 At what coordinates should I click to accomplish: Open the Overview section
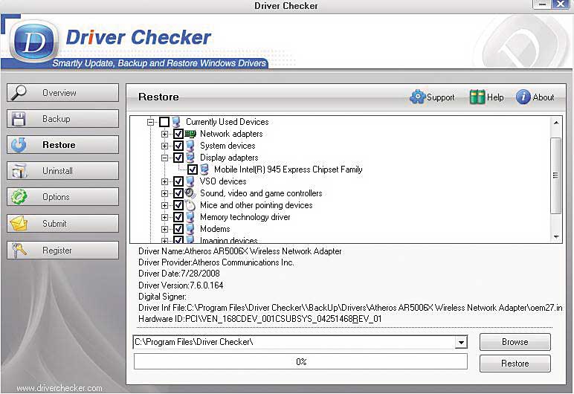pyautogui.click(x=62, y=93)
